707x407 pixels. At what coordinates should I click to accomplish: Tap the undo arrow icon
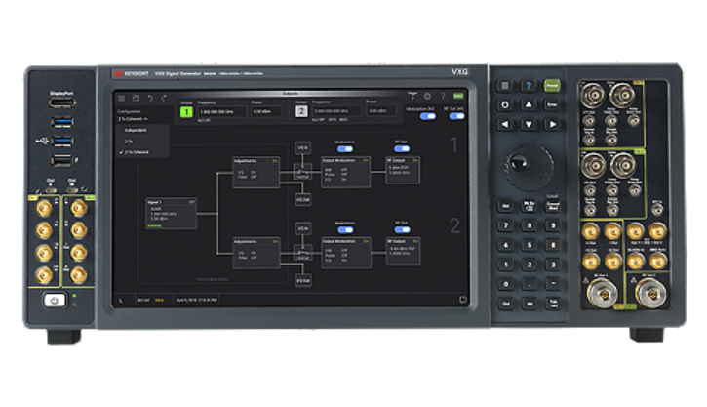tap(150, 98)
